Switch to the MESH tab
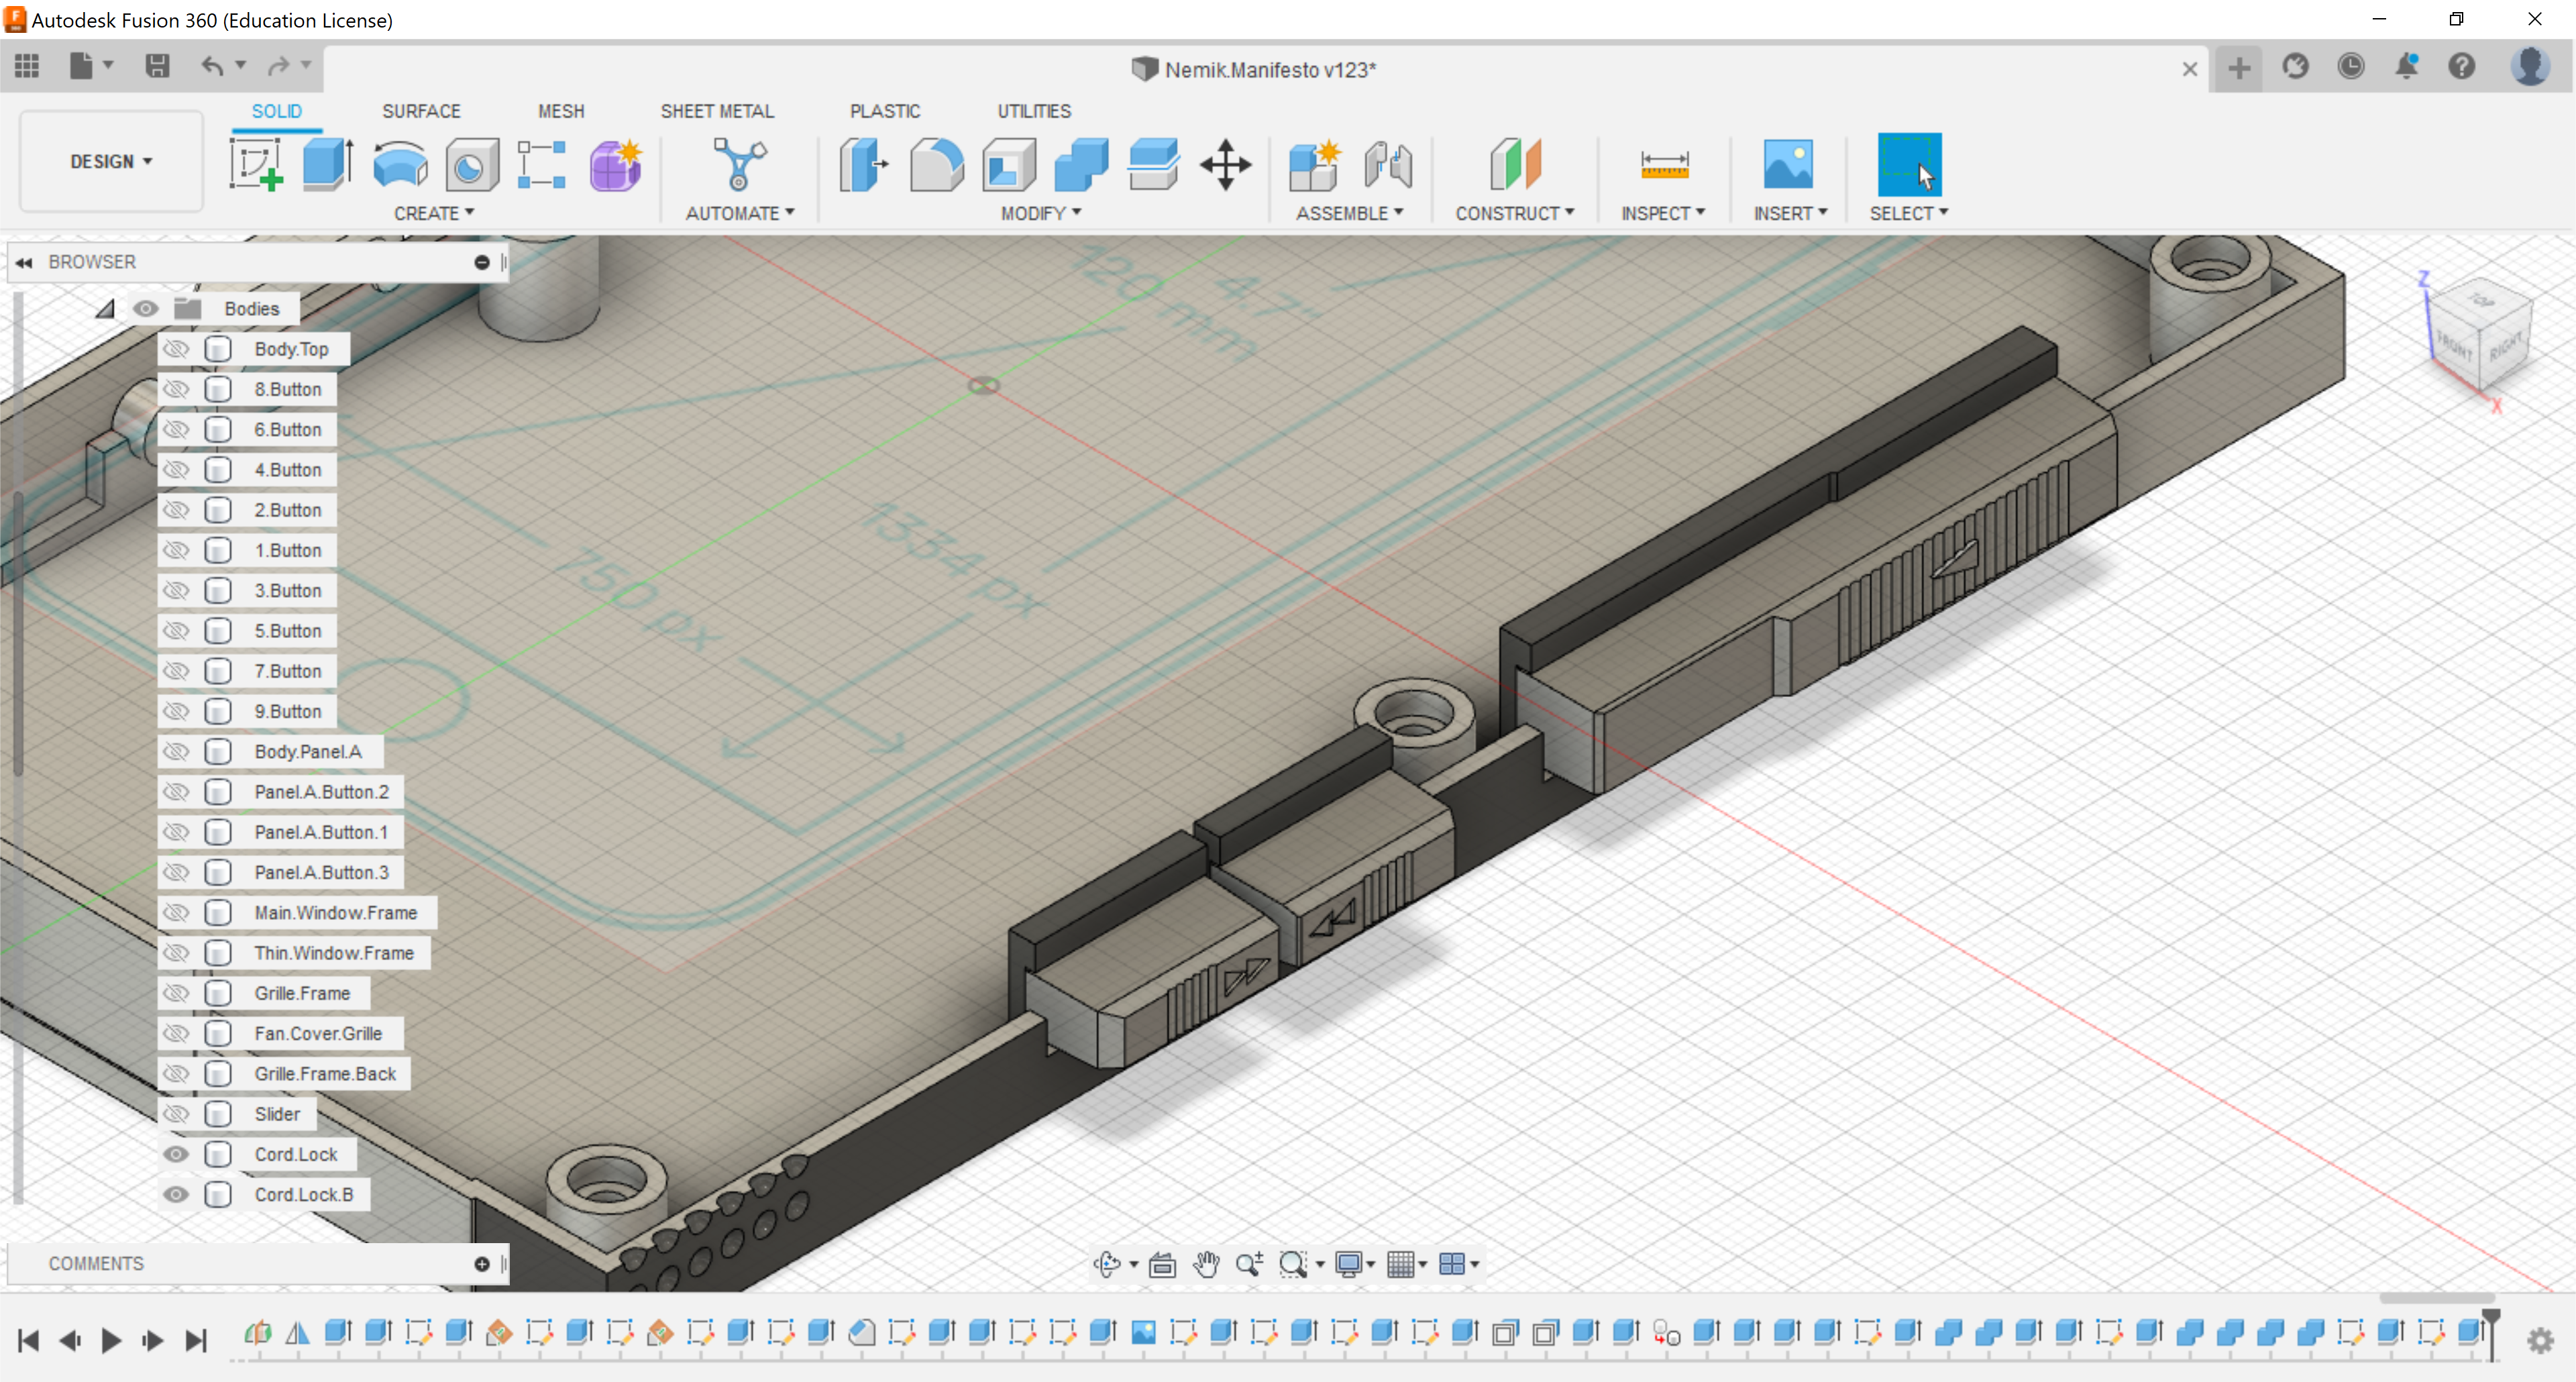Viewport: 2576px width, 1382px height. click(x=561, y=111)
